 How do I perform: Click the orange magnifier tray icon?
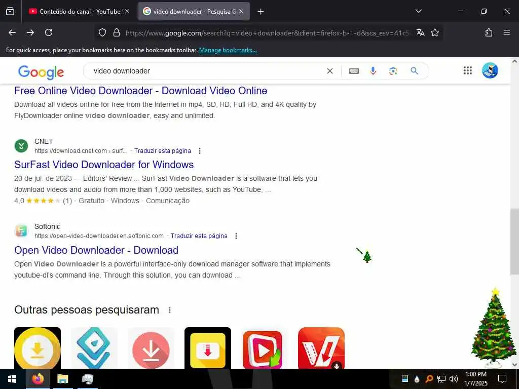click(x=429, y=379)
